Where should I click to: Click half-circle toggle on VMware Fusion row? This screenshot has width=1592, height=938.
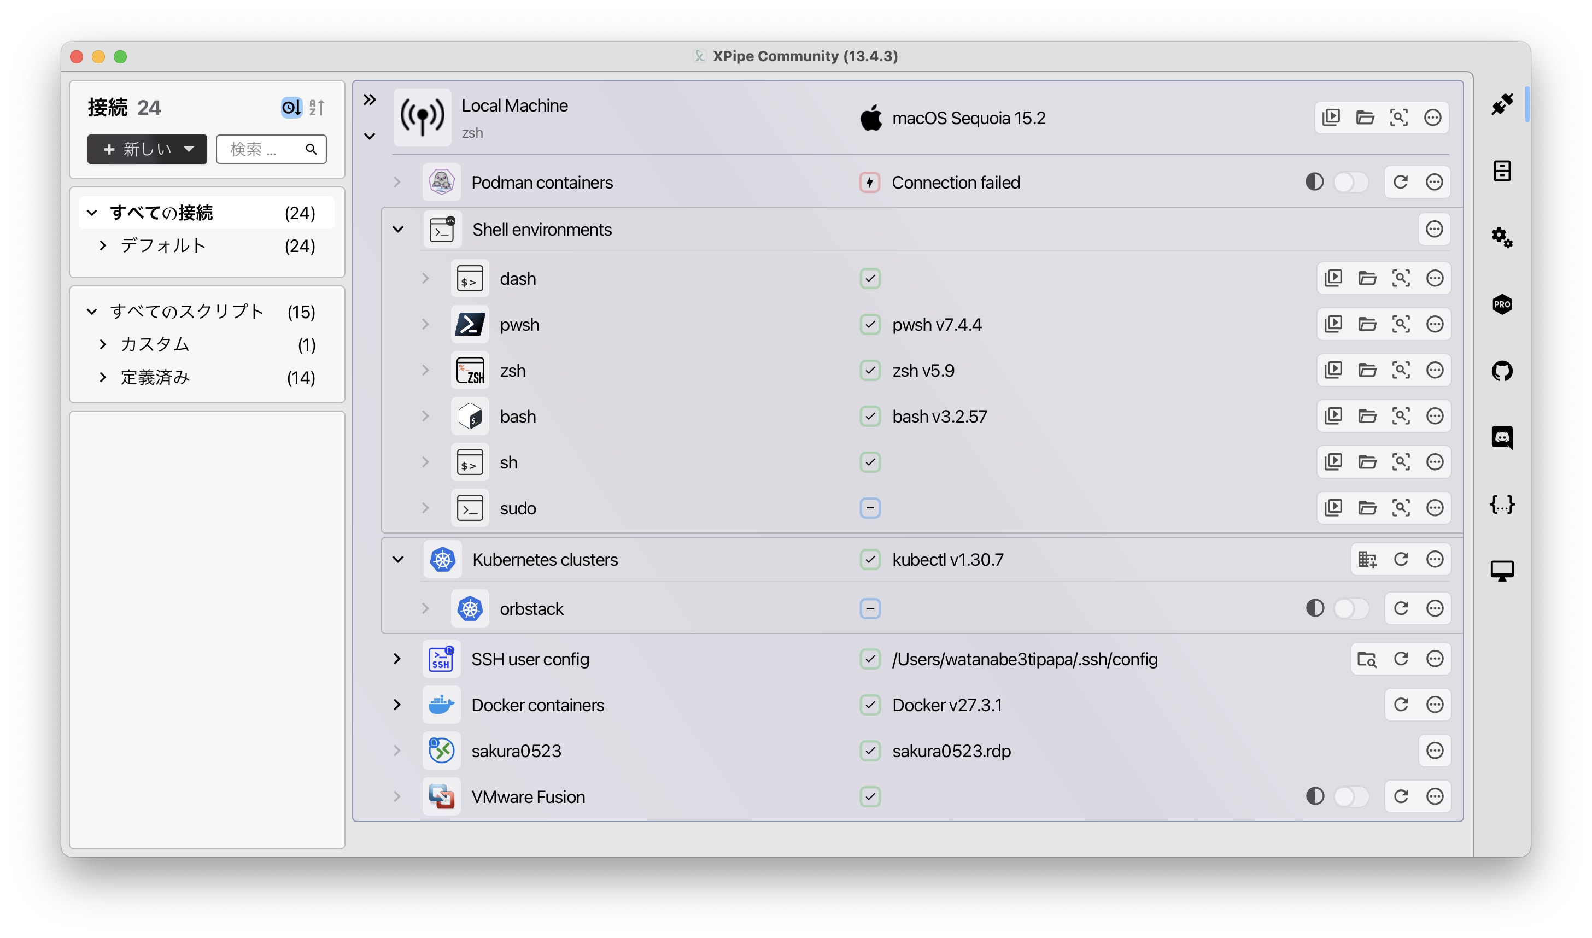1315,796
